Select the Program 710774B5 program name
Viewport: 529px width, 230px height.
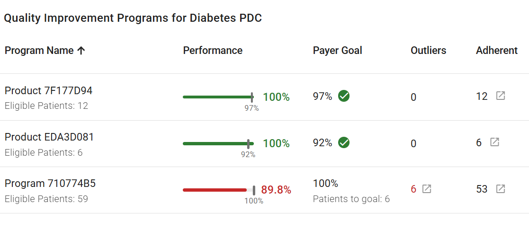pyautogui.click(x=50, y=184)
